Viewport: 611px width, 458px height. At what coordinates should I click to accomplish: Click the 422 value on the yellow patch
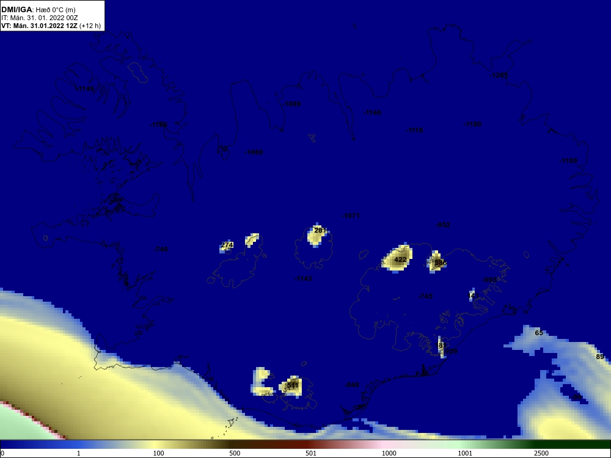coord(400,260)
